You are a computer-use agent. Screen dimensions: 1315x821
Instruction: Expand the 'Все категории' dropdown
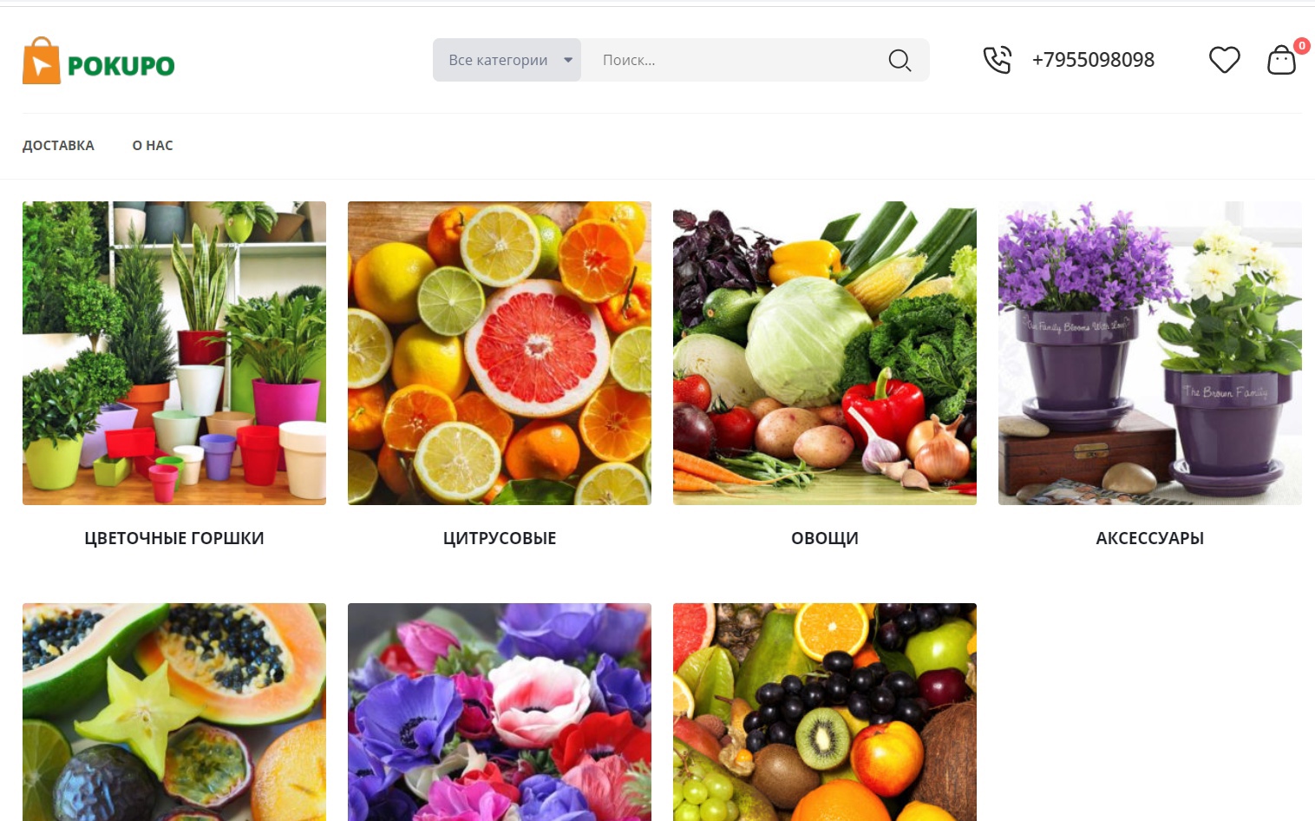507,60
